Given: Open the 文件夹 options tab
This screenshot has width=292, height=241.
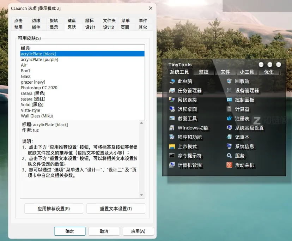Looking at the screenshot, I should (109, 20).
